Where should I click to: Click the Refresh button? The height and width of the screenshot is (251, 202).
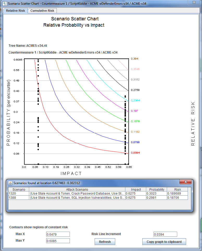[105, 242]
